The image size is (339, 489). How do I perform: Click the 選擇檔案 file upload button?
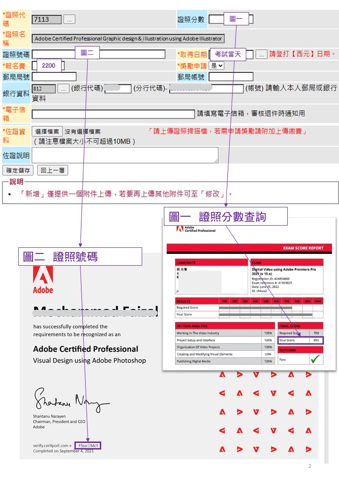click(x=47, y=132)
